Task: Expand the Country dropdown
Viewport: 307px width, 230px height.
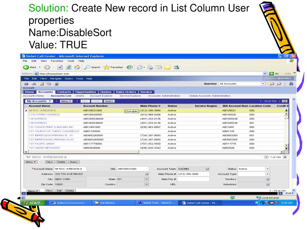Action: (x=146, y=184)
